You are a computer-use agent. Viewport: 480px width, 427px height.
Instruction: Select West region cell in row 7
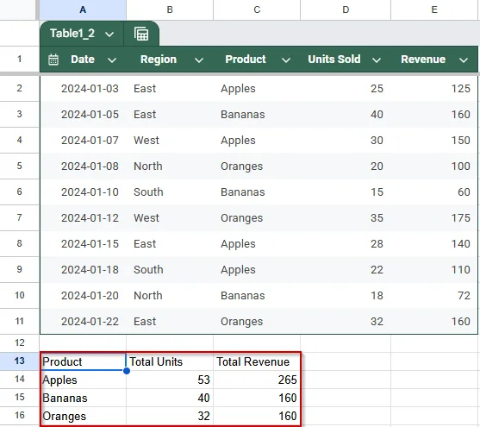(170, 217)
